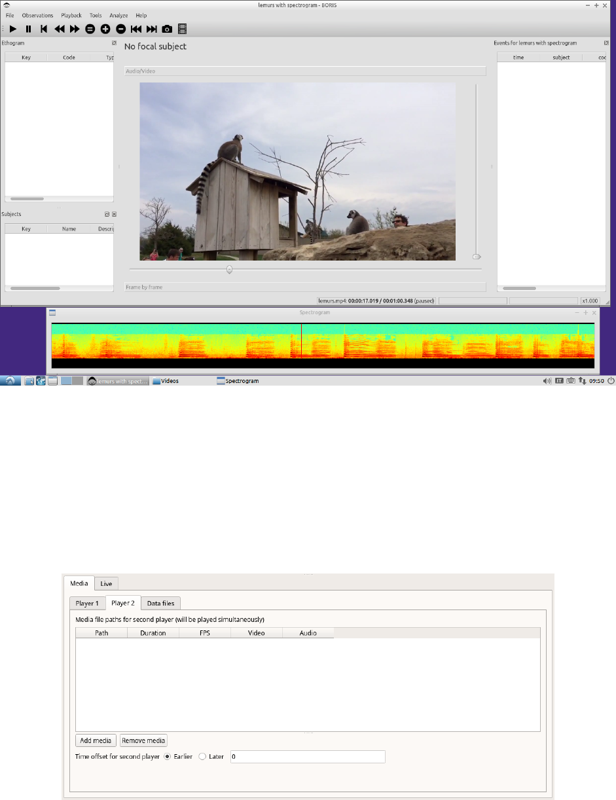Click the Name column header in Subjects
Screen dimensions: 616x800
click(x=69, y=229)
